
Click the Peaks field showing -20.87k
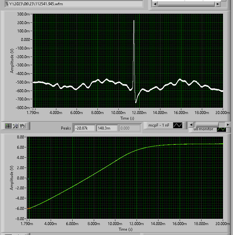tap(85, 128)
